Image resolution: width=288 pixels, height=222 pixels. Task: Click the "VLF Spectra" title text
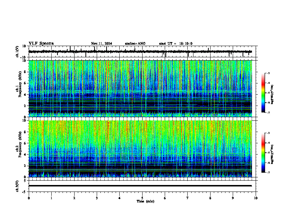(41, 44)
